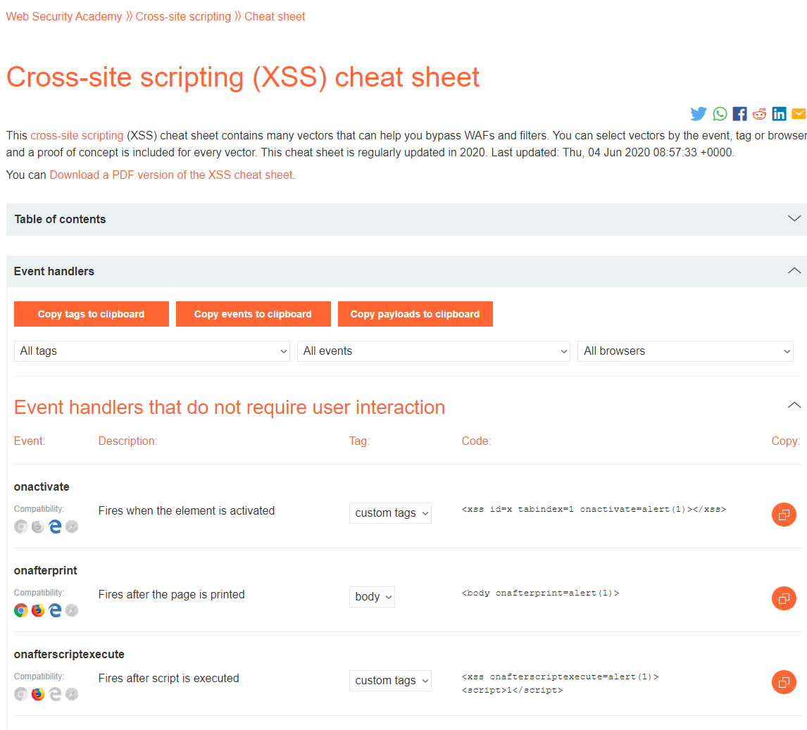Open the All browsers dropdown
The width and height of the screenshot is (807, 730).
point(685,351)
